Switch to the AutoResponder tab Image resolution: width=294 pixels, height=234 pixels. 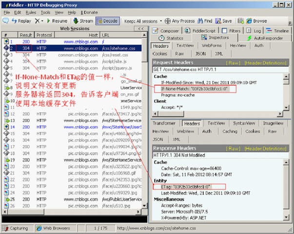tap(265, 38)
